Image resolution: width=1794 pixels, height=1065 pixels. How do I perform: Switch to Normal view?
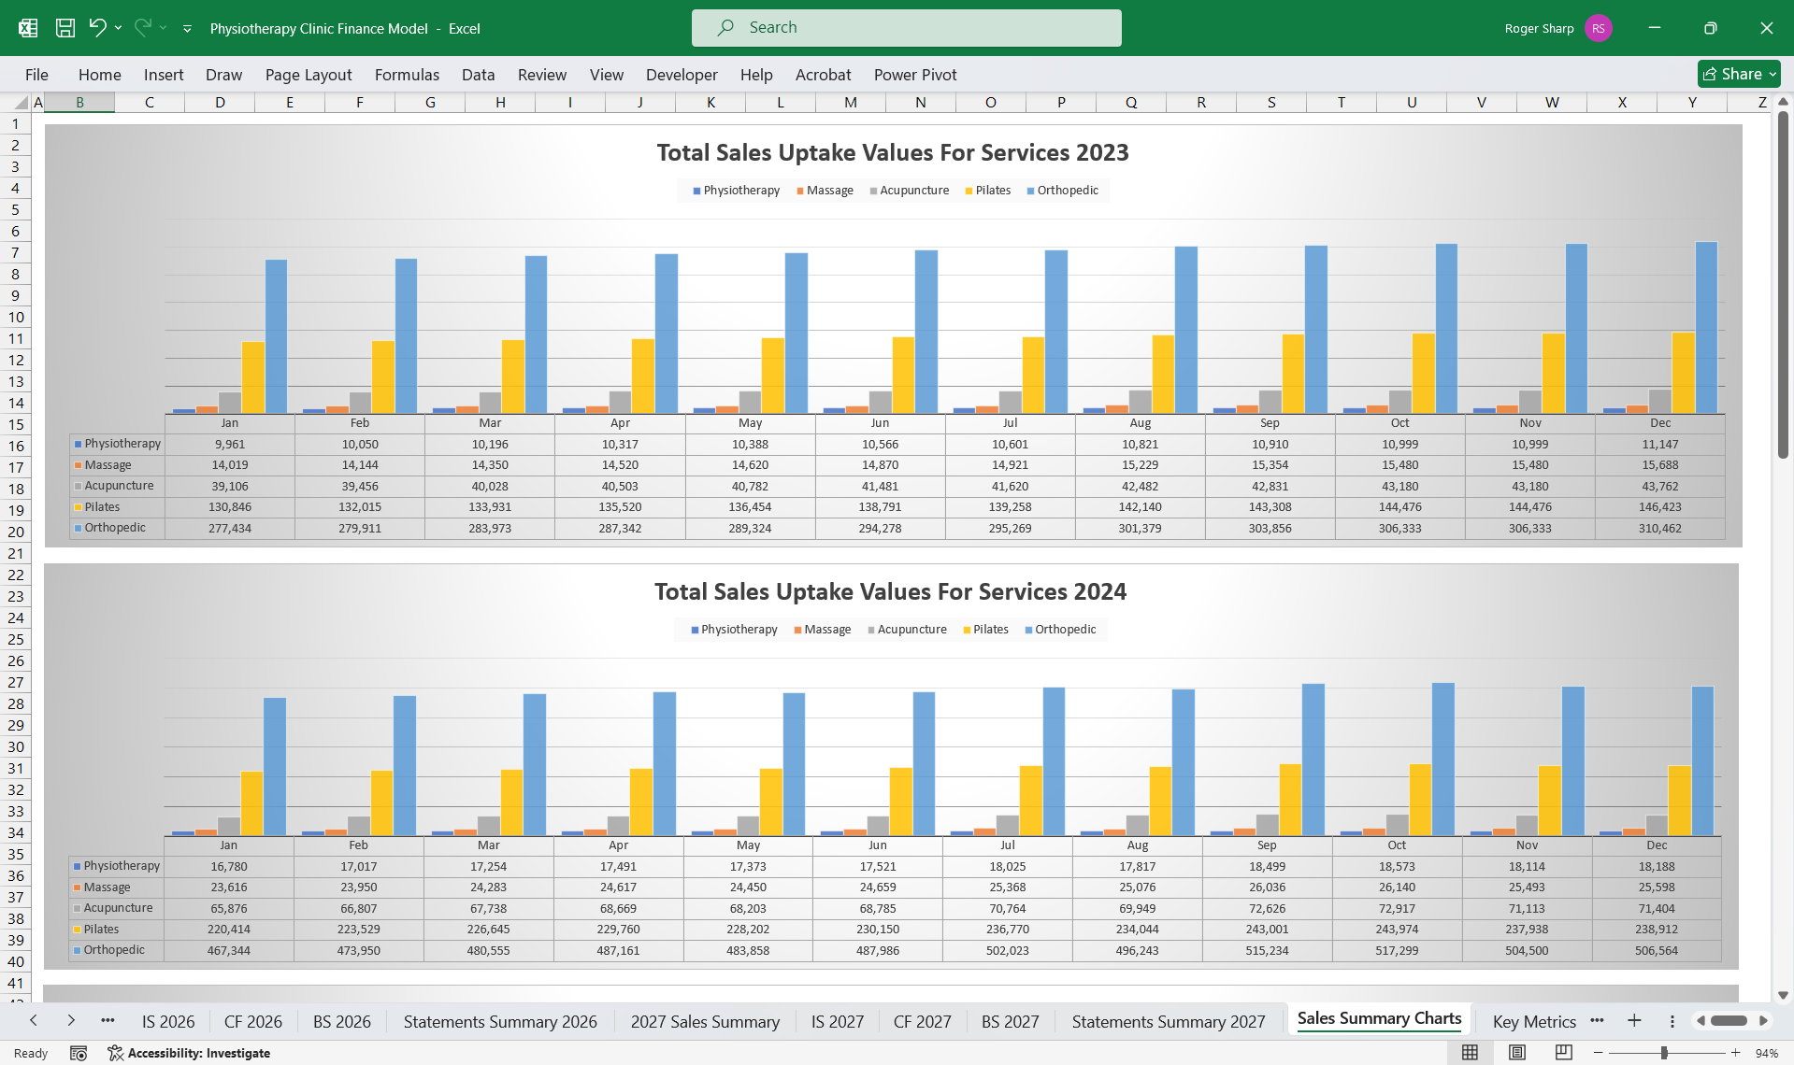pyautogui.click(x=1470, y=1053)
